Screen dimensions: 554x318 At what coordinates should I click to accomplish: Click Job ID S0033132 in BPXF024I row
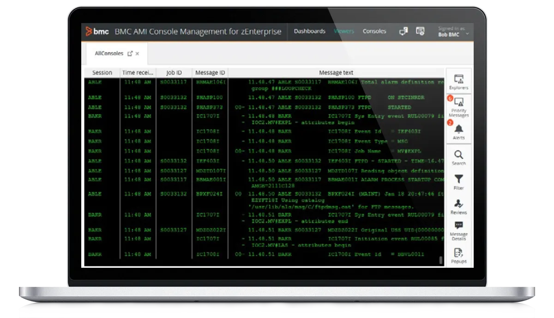coord(174,194)
